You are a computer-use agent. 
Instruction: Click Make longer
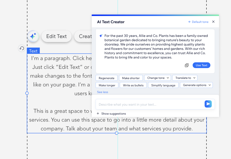[x=107, y=85]
